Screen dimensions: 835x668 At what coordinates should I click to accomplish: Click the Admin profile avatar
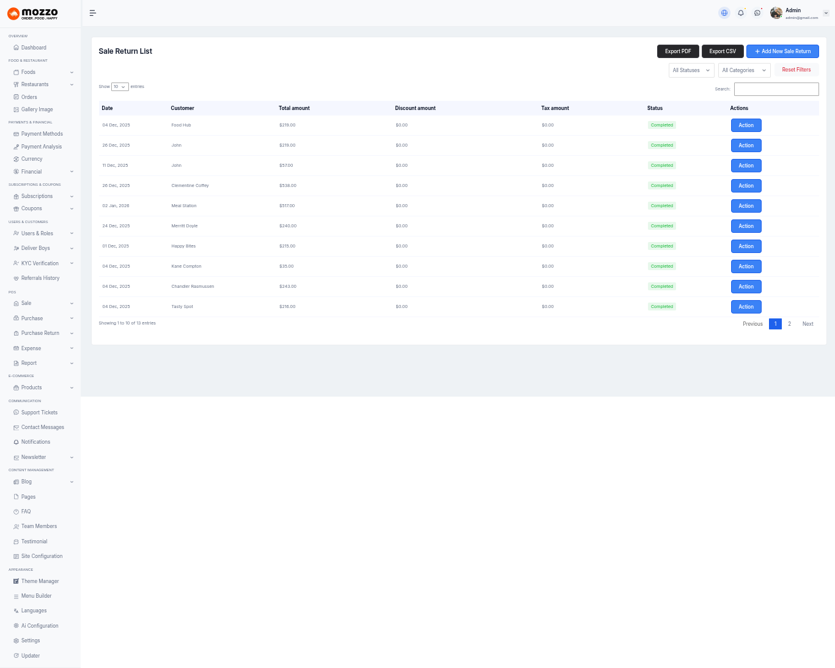click(776, 13)
